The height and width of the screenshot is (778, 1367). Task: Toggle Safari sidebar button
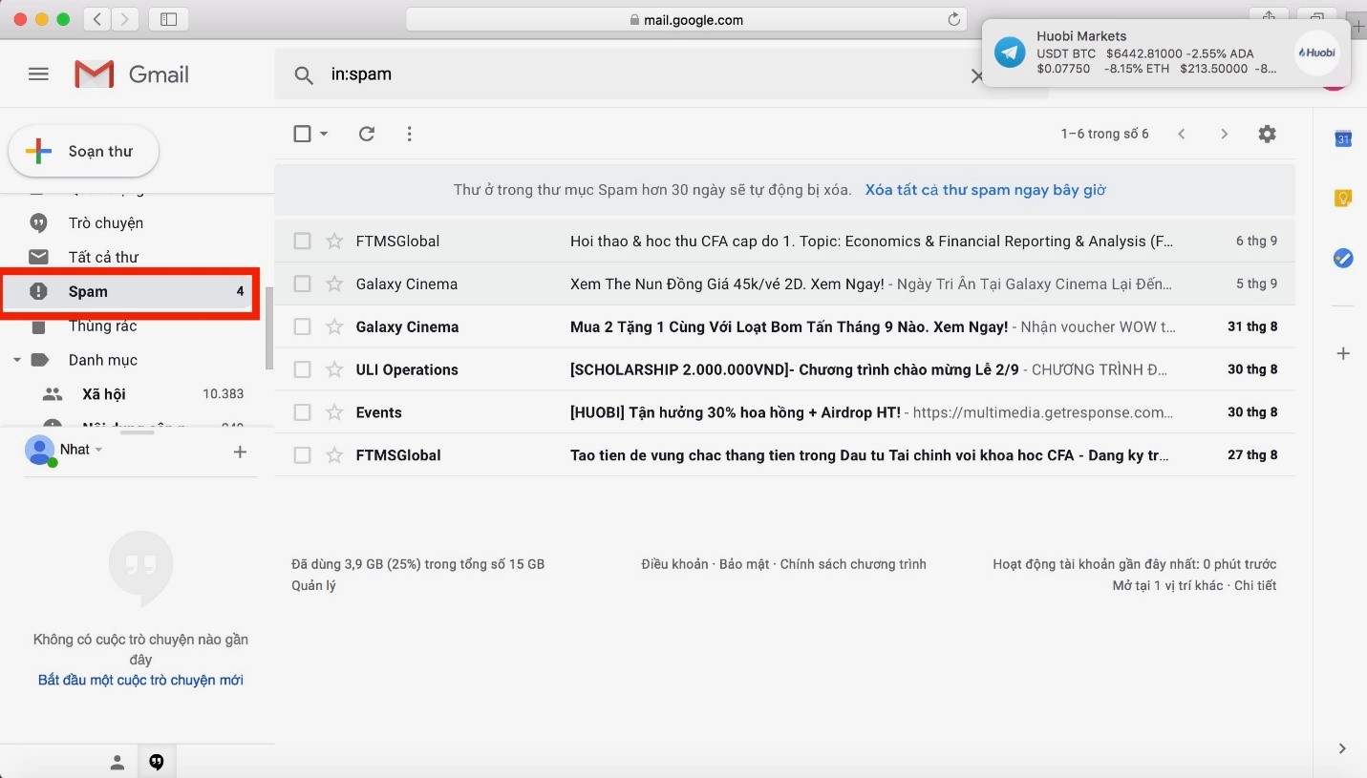168,19
